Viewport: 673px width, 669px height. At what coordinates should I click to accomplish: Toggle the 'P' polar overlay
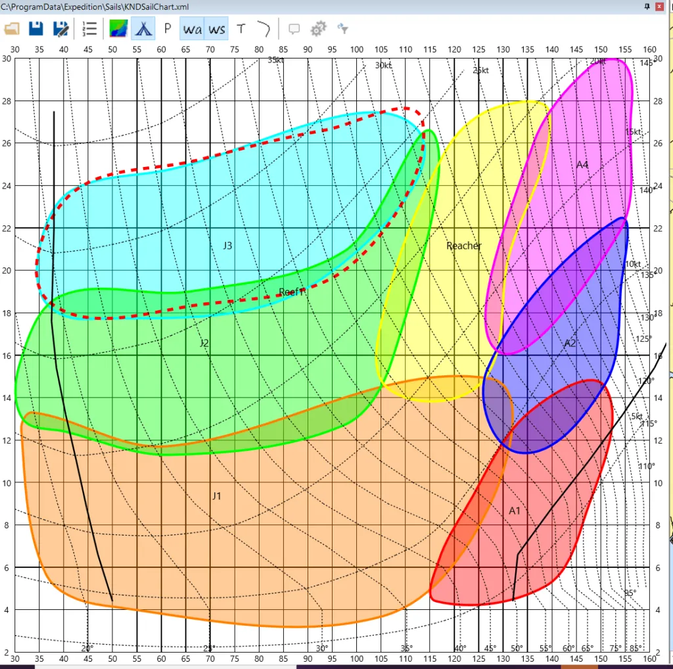coord(168,28)
